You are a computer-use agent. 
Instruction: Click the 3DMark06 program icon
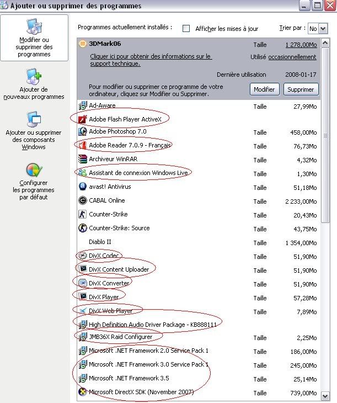coord(83,44)
